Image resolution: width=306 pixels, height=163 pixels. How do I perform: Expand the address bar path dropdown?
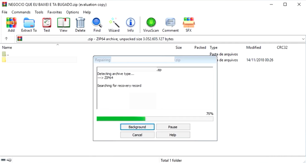[303, 39]
